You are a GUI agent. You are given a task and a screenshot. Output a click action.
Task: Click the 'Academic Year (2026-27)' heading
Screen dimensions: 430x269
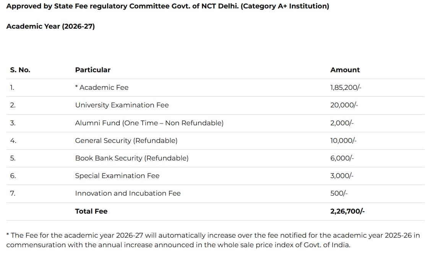(50, 26)
